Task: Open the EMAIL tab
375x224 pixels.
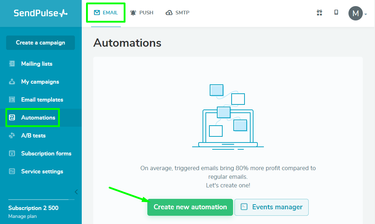Action: click(x=106, y=13)
